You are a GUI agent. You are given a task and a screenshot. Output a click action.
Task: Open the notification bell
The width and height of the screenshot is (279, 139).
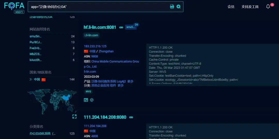(x=268, y=6)
